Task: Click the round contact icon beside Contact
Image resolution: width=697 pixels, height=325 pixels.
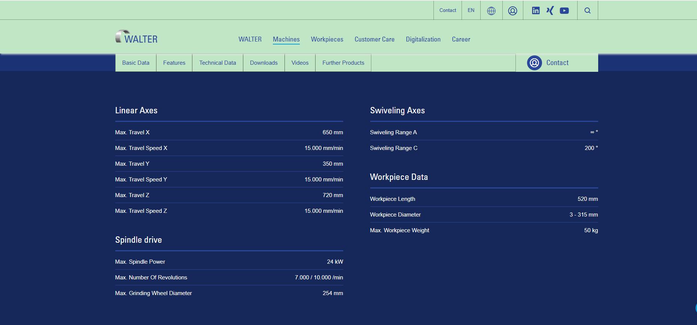Action: pos(534,63)
